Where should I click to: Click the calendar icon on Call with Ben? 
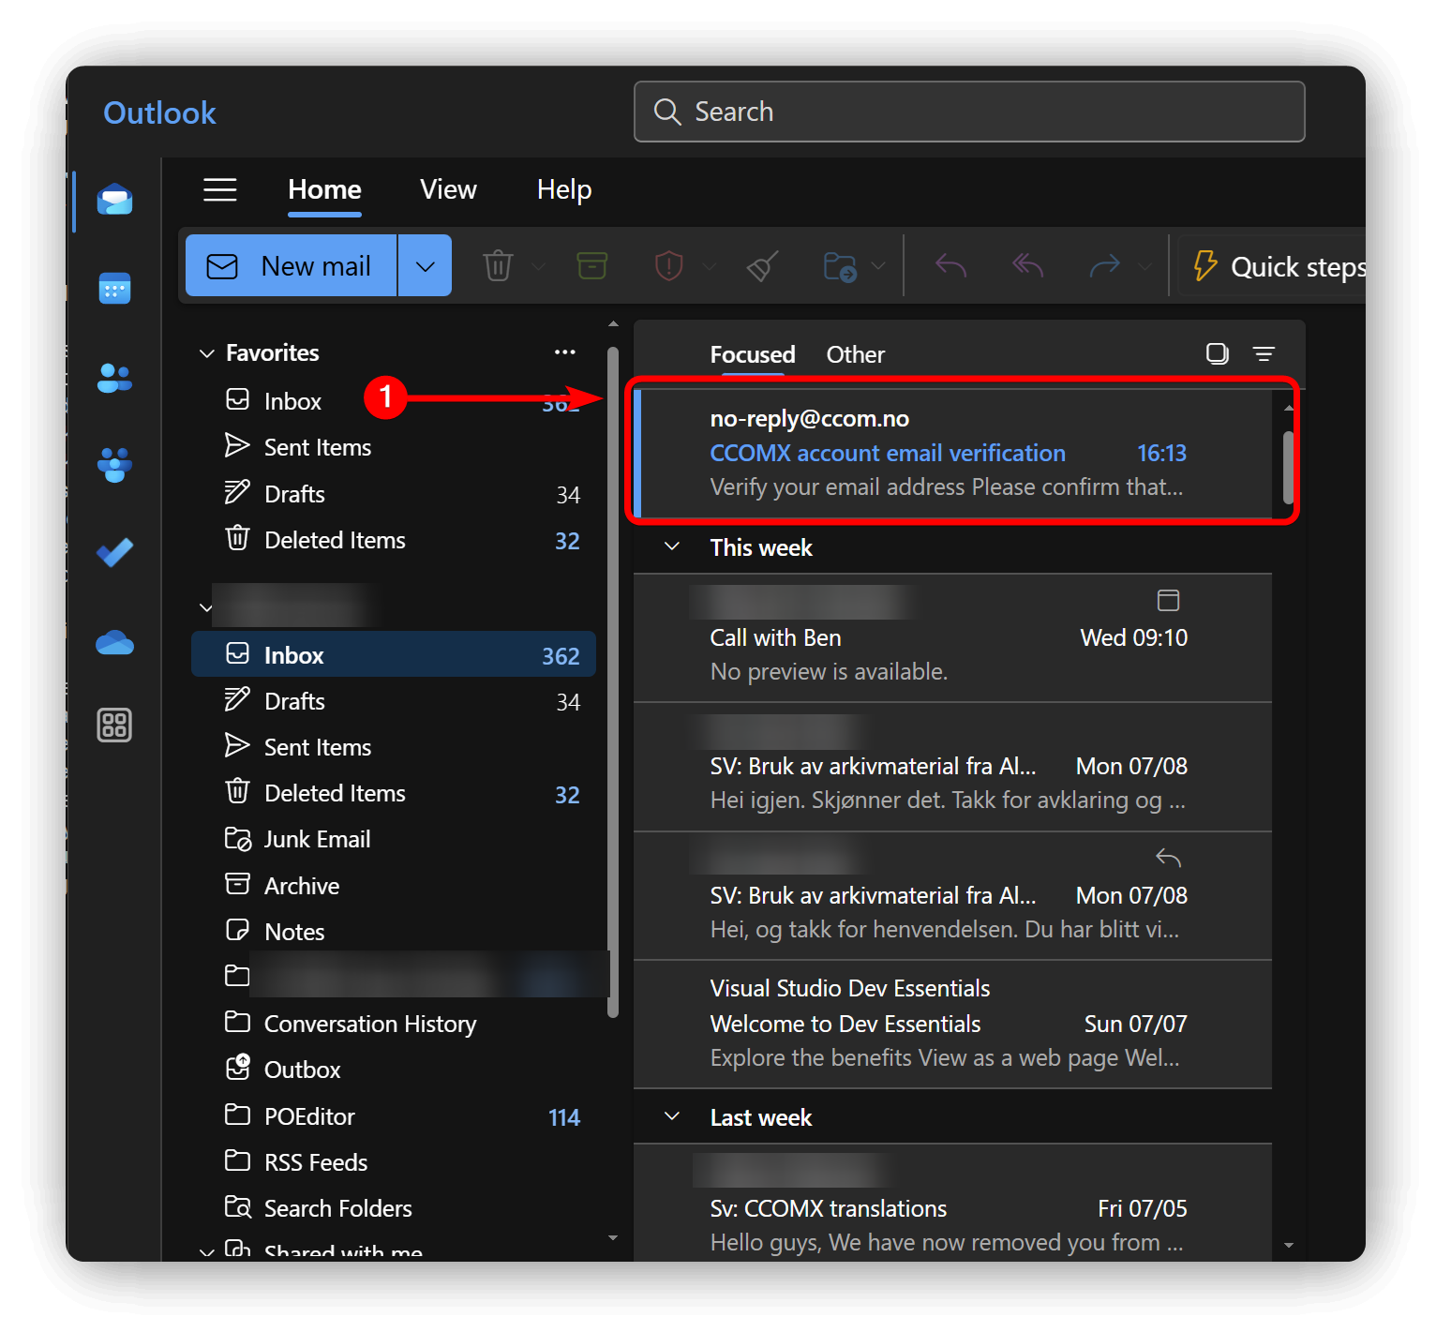tap(1168, 600)
